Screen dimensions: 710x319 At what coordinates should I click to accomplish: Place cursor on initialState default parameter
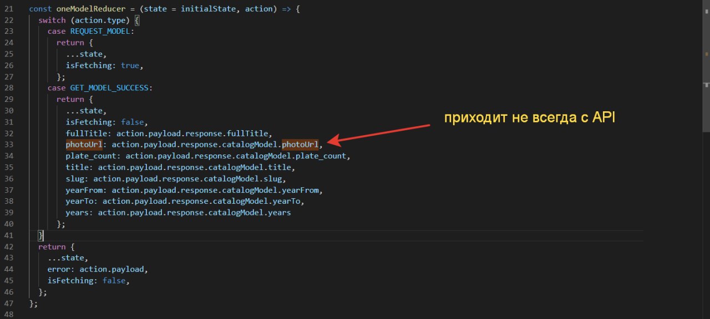208,8
